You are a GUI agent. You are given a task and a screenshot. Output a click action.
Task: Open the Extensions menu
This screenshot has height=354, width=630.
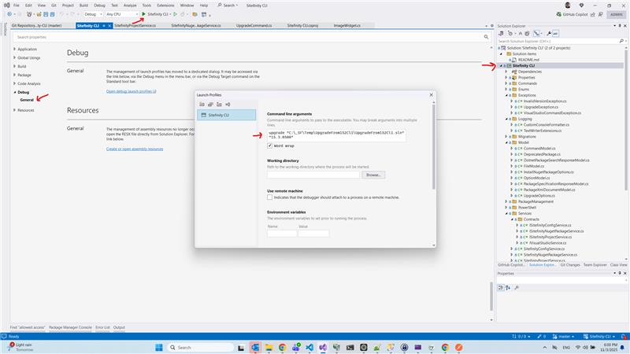point(165,6)
